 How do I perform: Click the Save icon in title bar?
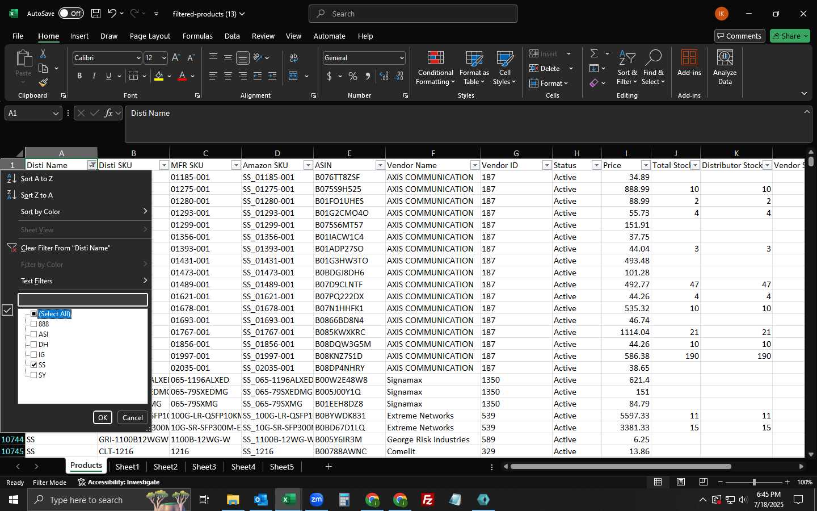coord(96,14)
